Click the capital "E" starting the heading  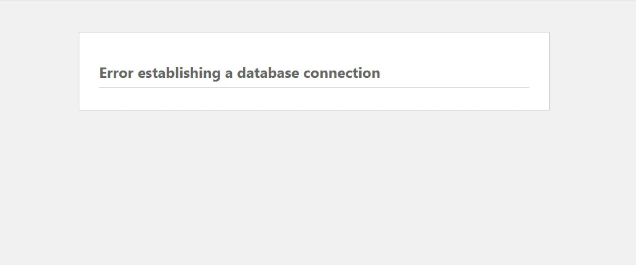pyautogui.click(x=103, y=73)
